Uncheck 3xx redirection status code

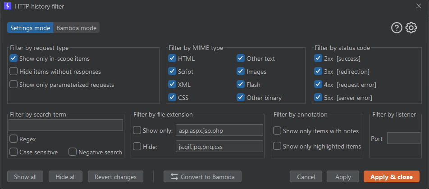318,72
